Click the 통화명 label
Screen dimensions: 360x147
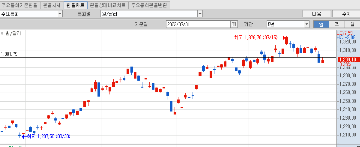click(x=84, y=14)
